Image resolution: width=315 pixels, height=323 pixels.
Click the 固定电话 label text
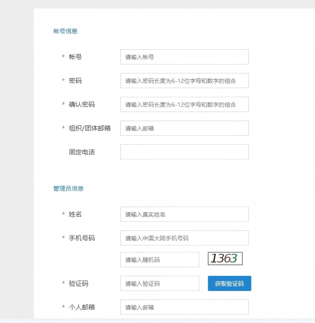(82, 152)
